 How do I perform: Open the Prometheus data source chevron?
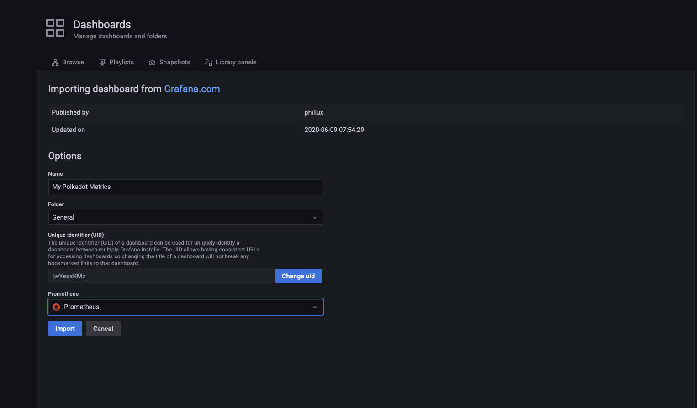[314, 307]
